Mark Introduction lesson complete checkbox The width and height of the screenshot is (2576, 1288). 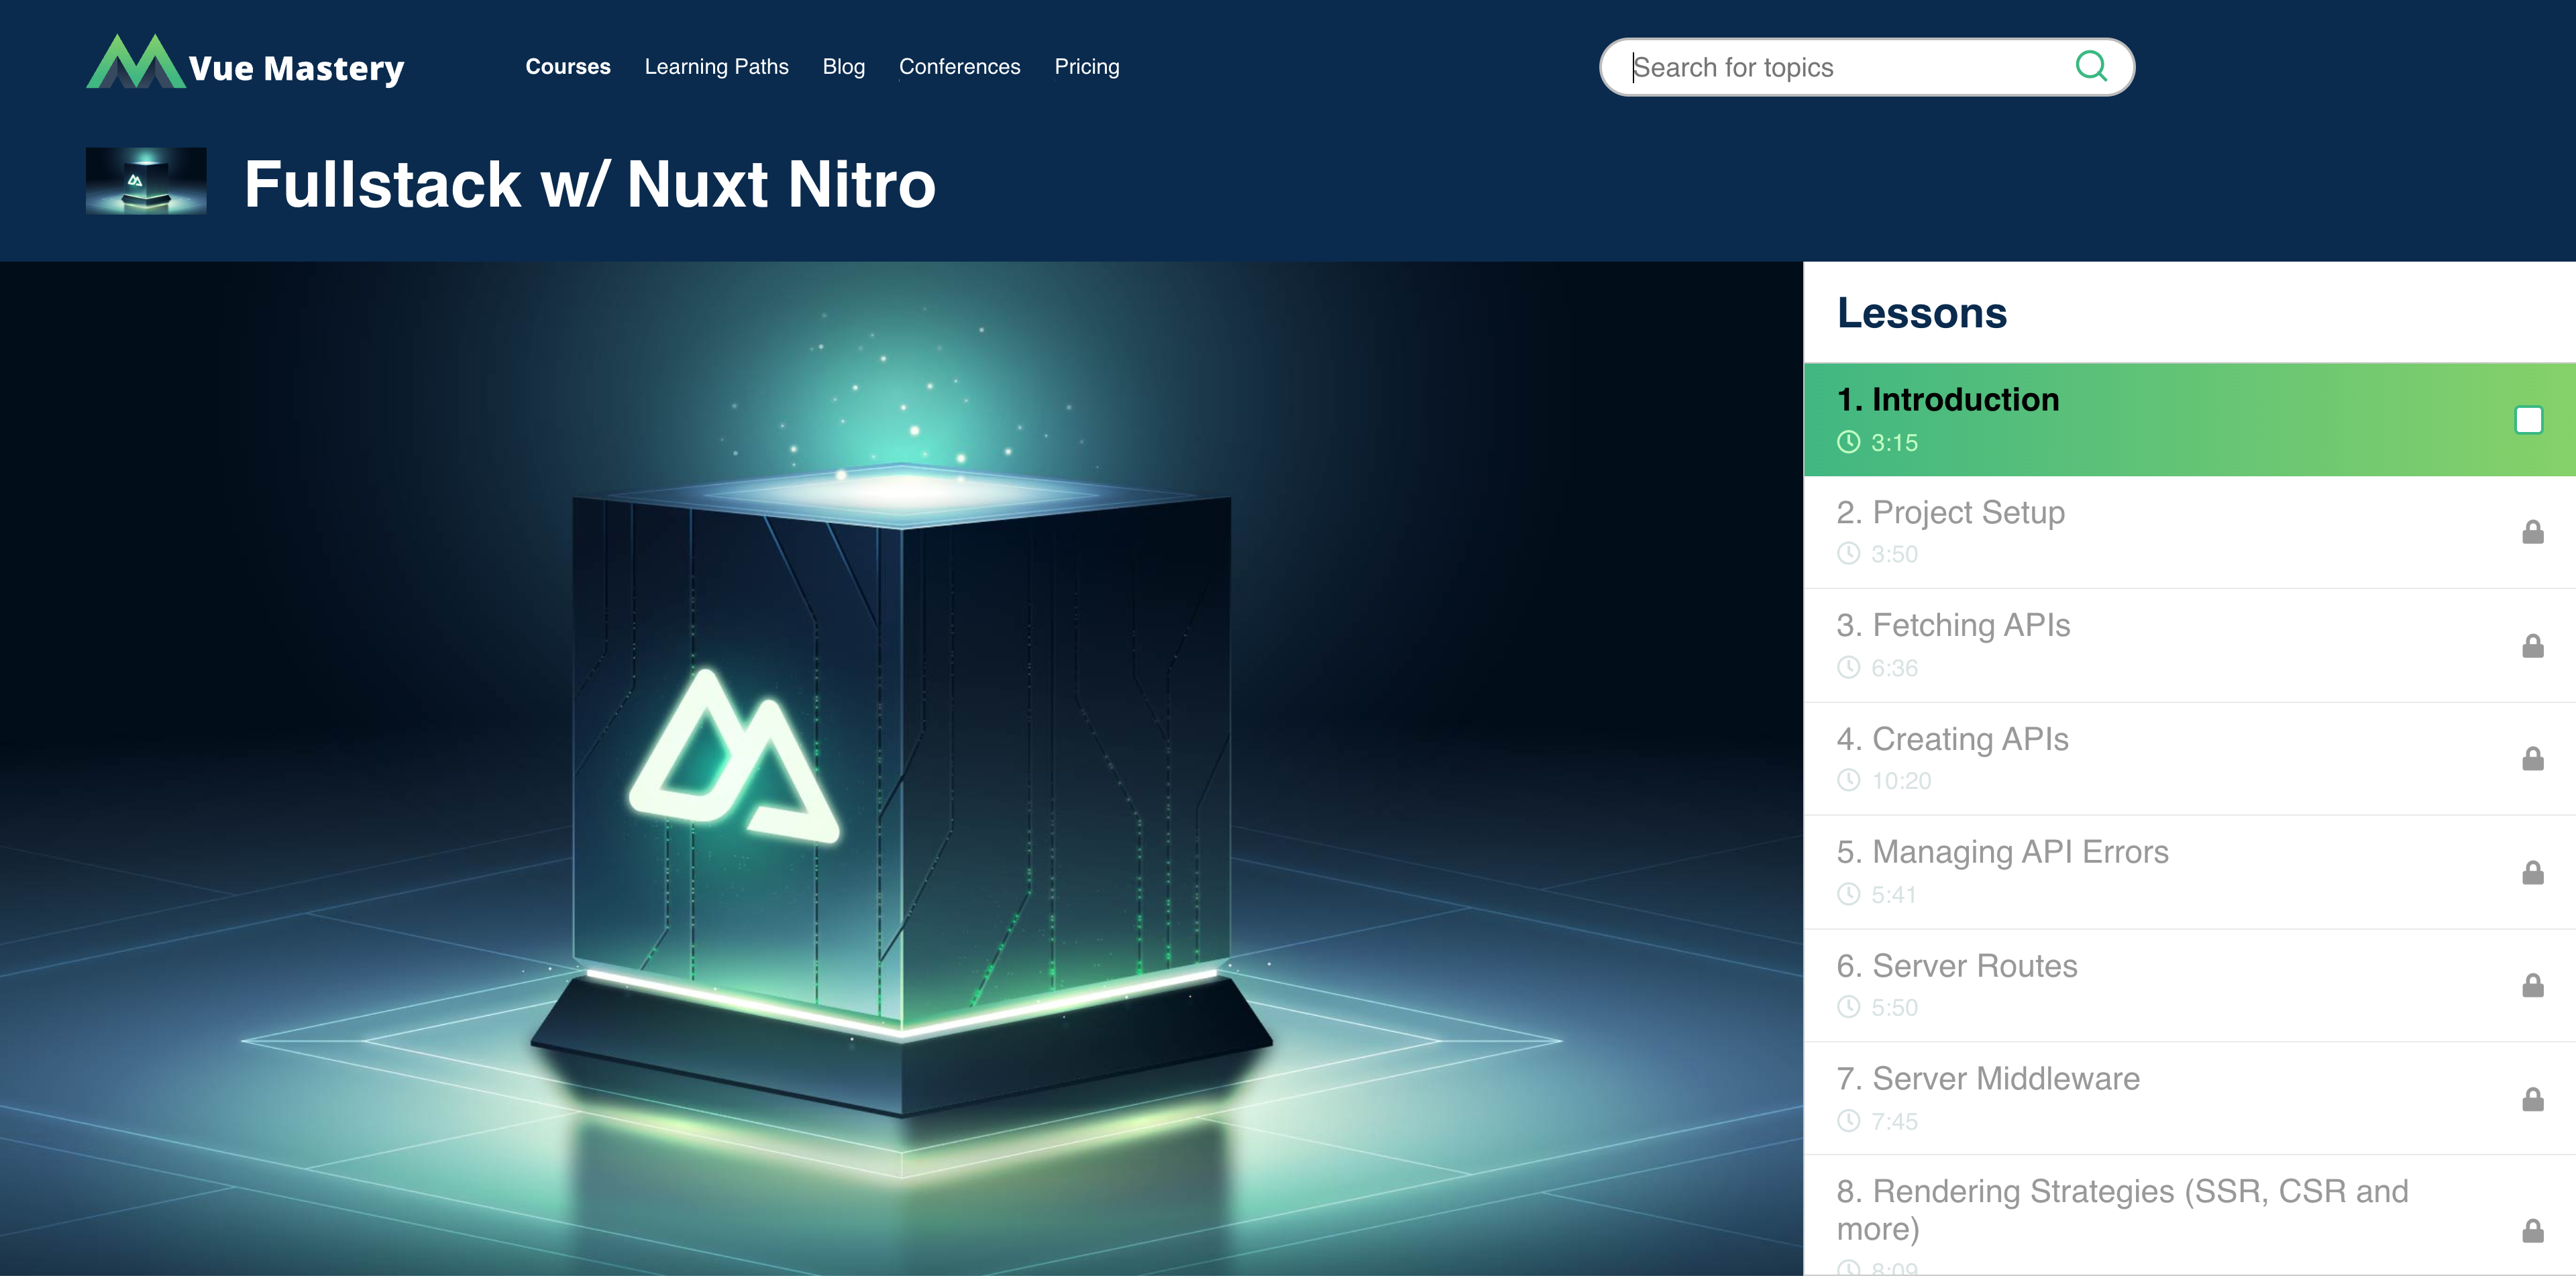pyautogui.click(x=2528, y=420)
